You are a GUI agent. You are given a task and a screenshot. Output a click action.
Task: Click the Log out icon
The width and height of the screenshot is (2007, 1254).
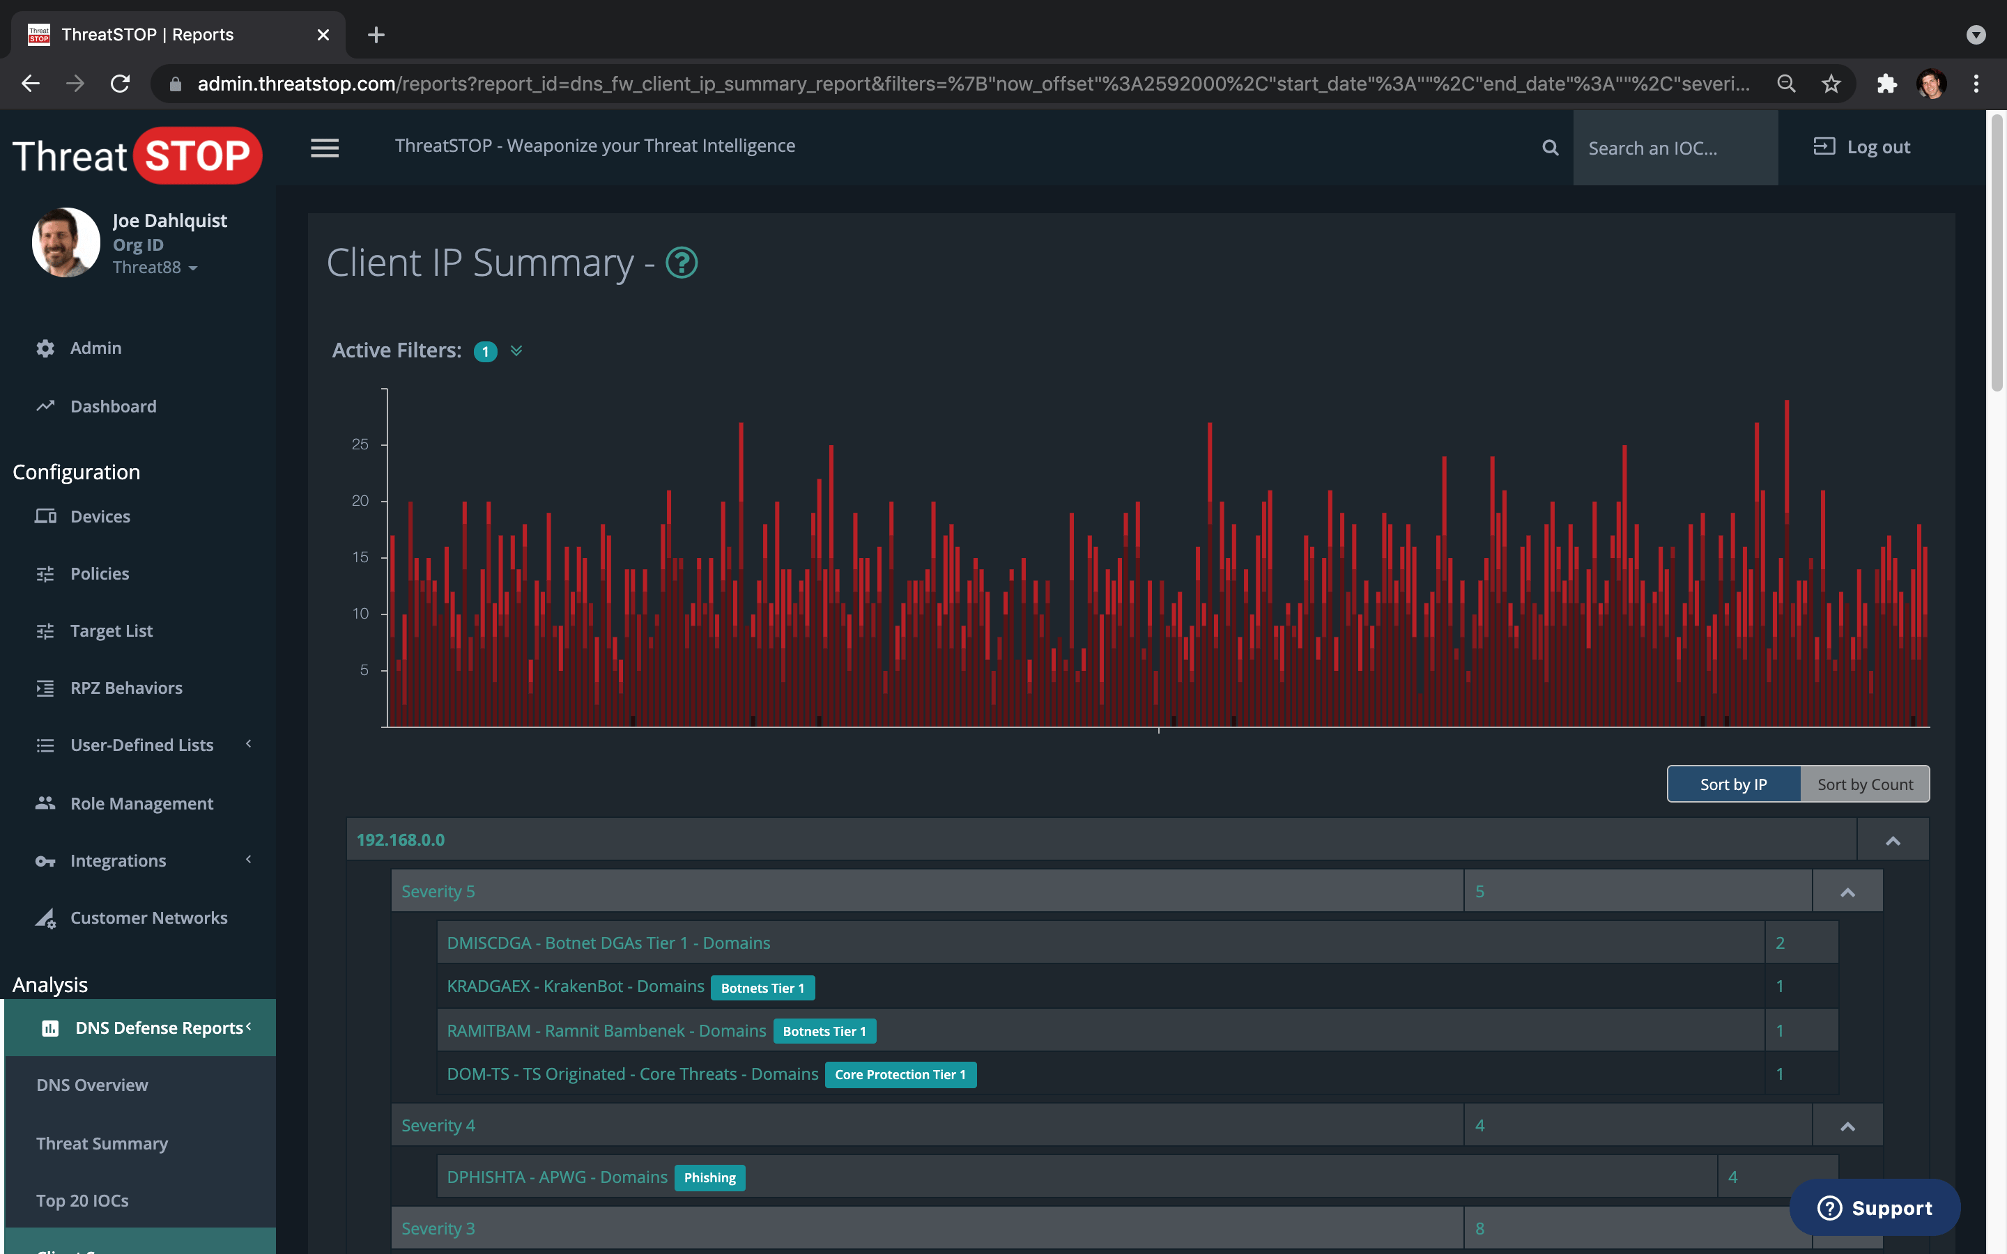pyautogui.click(x=1824, y=147)
